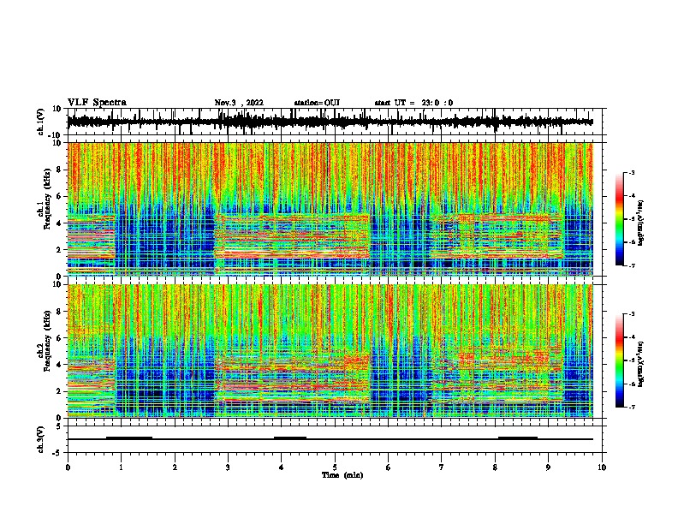Click the 4 kHz tick on ch.2 frequency axis
This screenshot has height=524, width=678.
[59, 365]
